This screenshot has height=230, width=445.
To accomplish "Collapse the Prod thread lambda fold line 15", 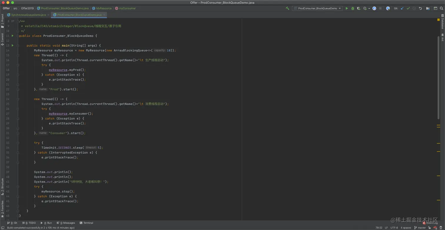I will tap(18, 55).
